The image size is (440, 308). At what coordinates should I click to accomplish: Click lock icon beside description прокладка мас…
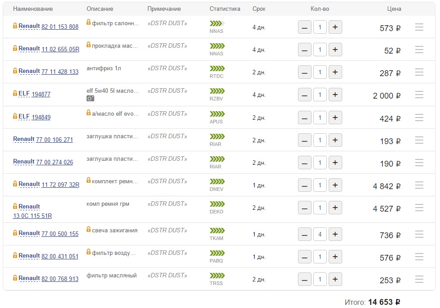[88, 44]
